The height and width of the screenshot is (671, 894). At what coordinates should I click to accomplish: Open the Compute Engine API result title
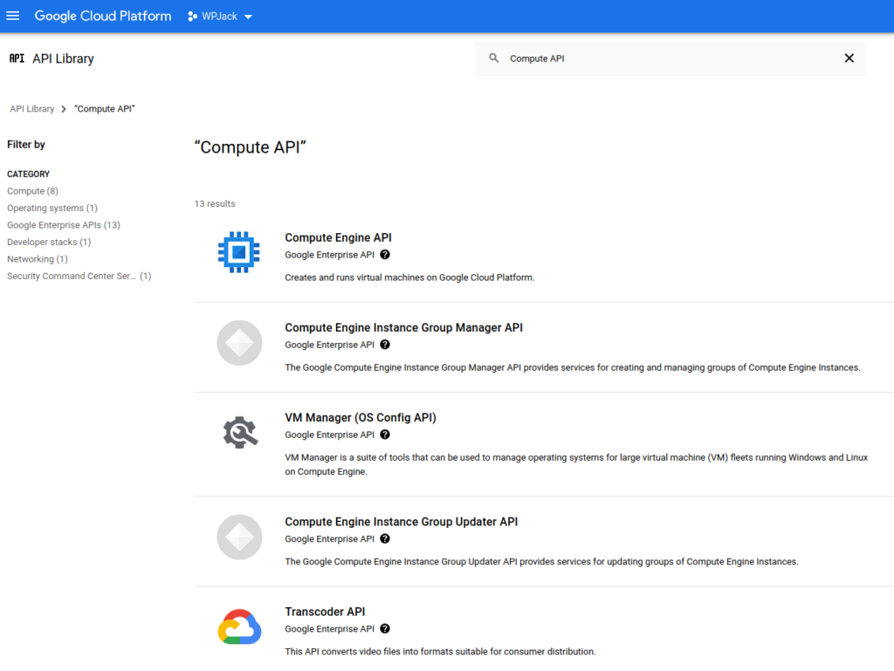pos(338,237)
